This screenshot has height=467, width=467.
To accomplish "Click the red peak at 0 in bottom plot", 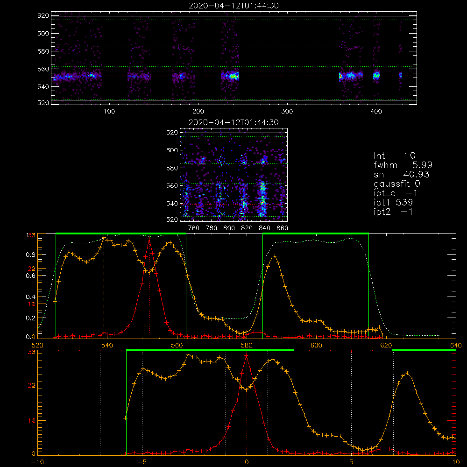I will [246, 355].
